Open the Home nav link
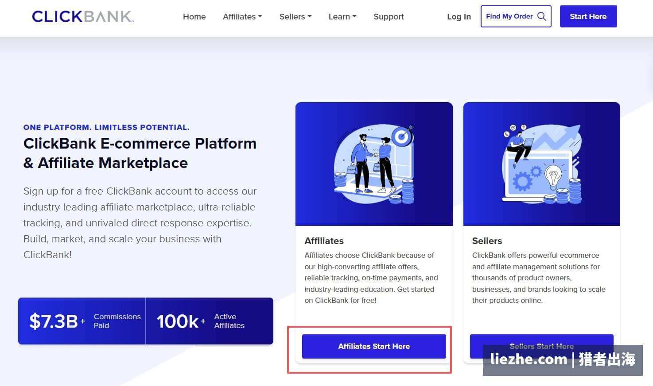 coord(194,16)
